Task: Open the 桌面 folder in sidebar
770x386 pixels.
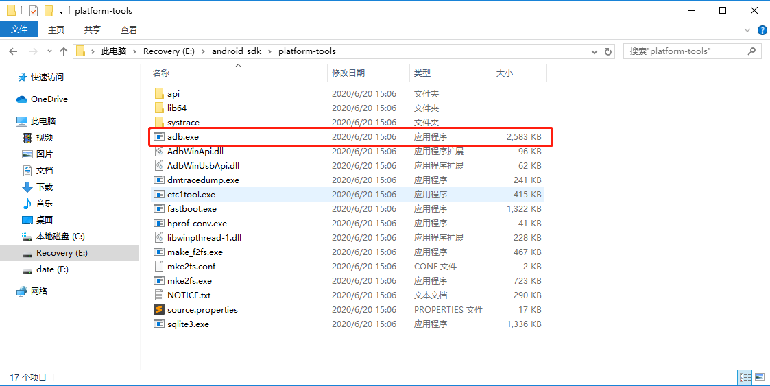Action: click(x=44, y=219)
